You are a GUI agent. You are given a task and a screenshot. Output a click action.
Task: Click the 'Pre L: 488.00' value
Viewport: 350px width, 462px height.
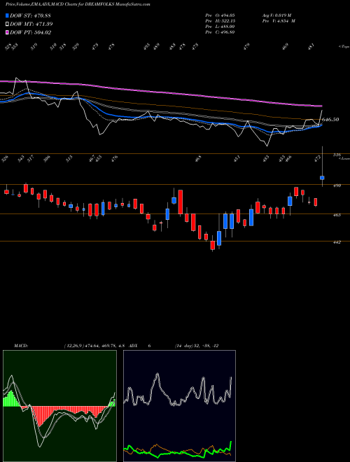click(220, 27)
